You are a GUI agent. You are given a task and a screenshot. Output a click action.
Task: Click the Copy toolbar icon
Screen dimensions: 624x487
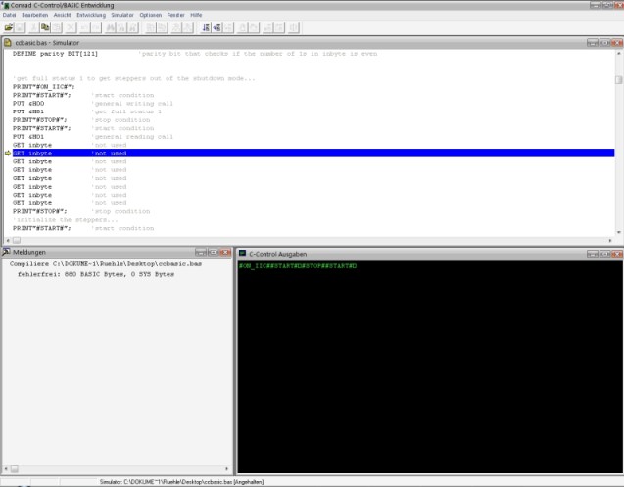tap(45, 27)
